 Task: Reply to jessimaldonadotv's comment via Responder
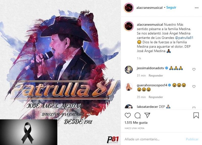coord(156,76)
